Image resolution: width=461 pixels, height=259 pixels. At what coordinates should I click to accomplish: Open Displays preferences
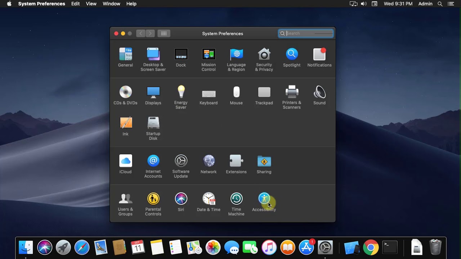click(153, 95)
